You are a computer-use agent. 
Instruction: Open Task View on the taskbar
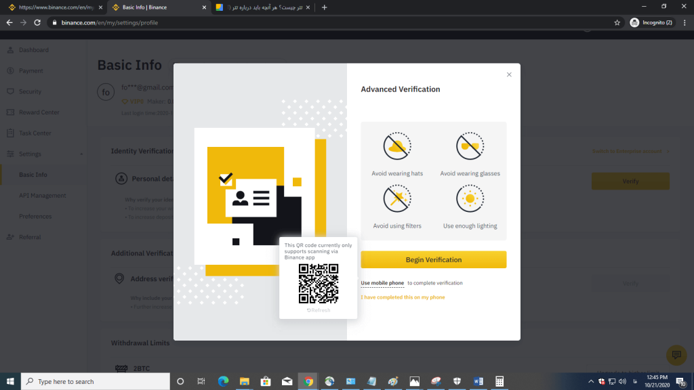click(201, 381)
